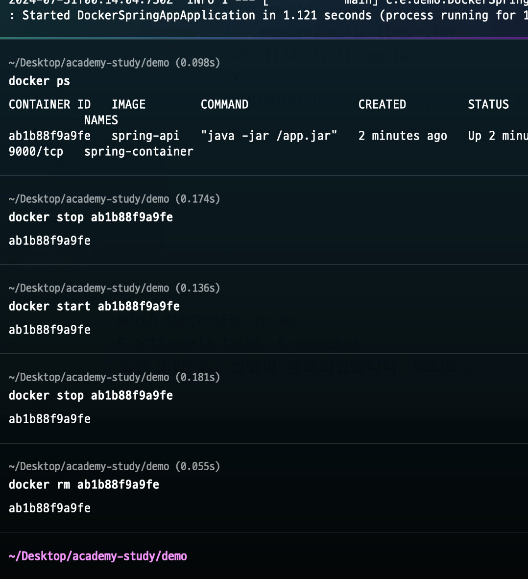The image size is (528, 579).
Task: Click the "java -jar /app.jar" command value
Action: [x=269, y=136]
